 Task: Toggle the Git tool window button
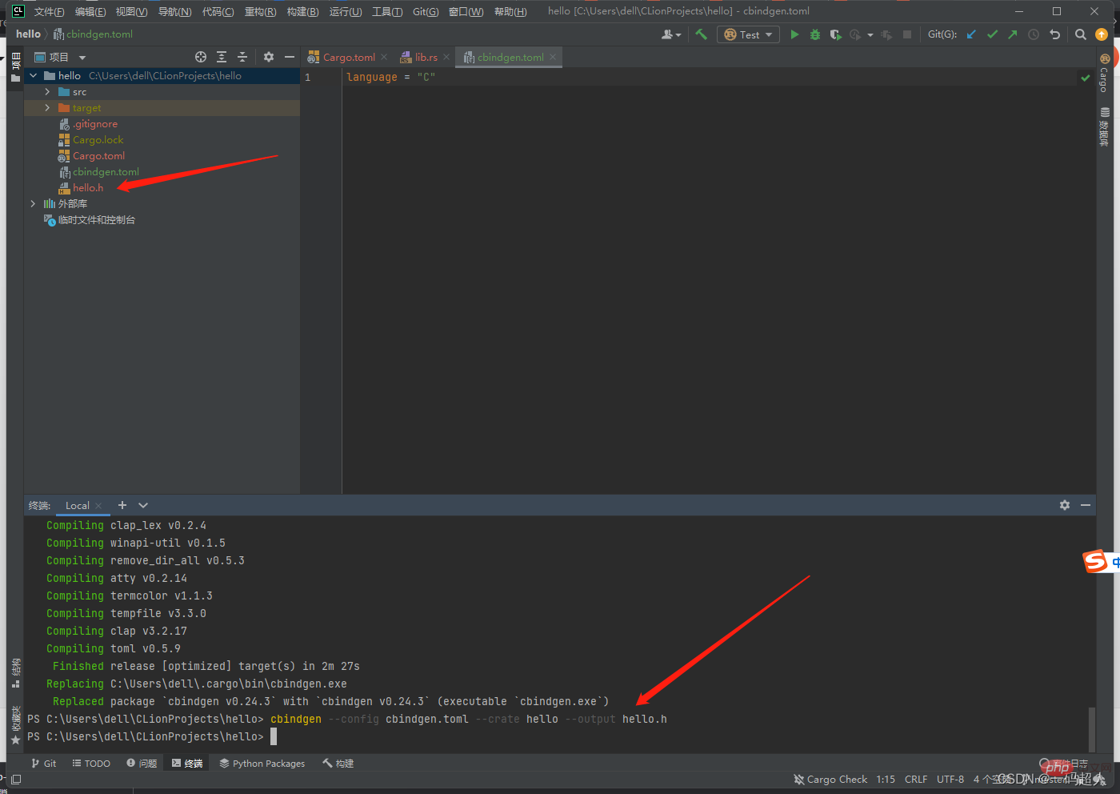[44, 764]
